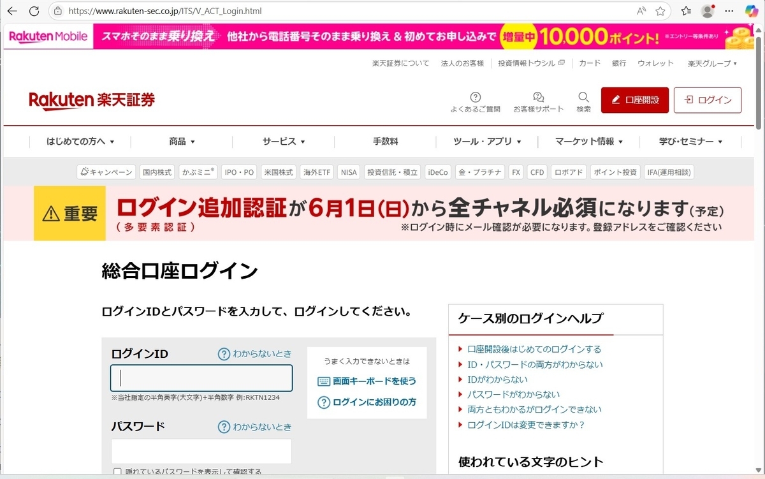Screen dimensions: 765x479
Task: Select IPO・PO tag
Action: pyautogui.click(x=239, y=172)
